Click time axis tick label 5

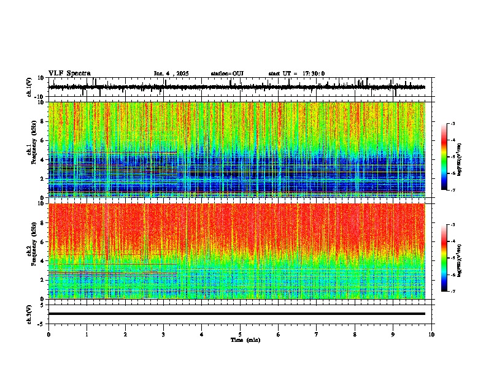240,335
